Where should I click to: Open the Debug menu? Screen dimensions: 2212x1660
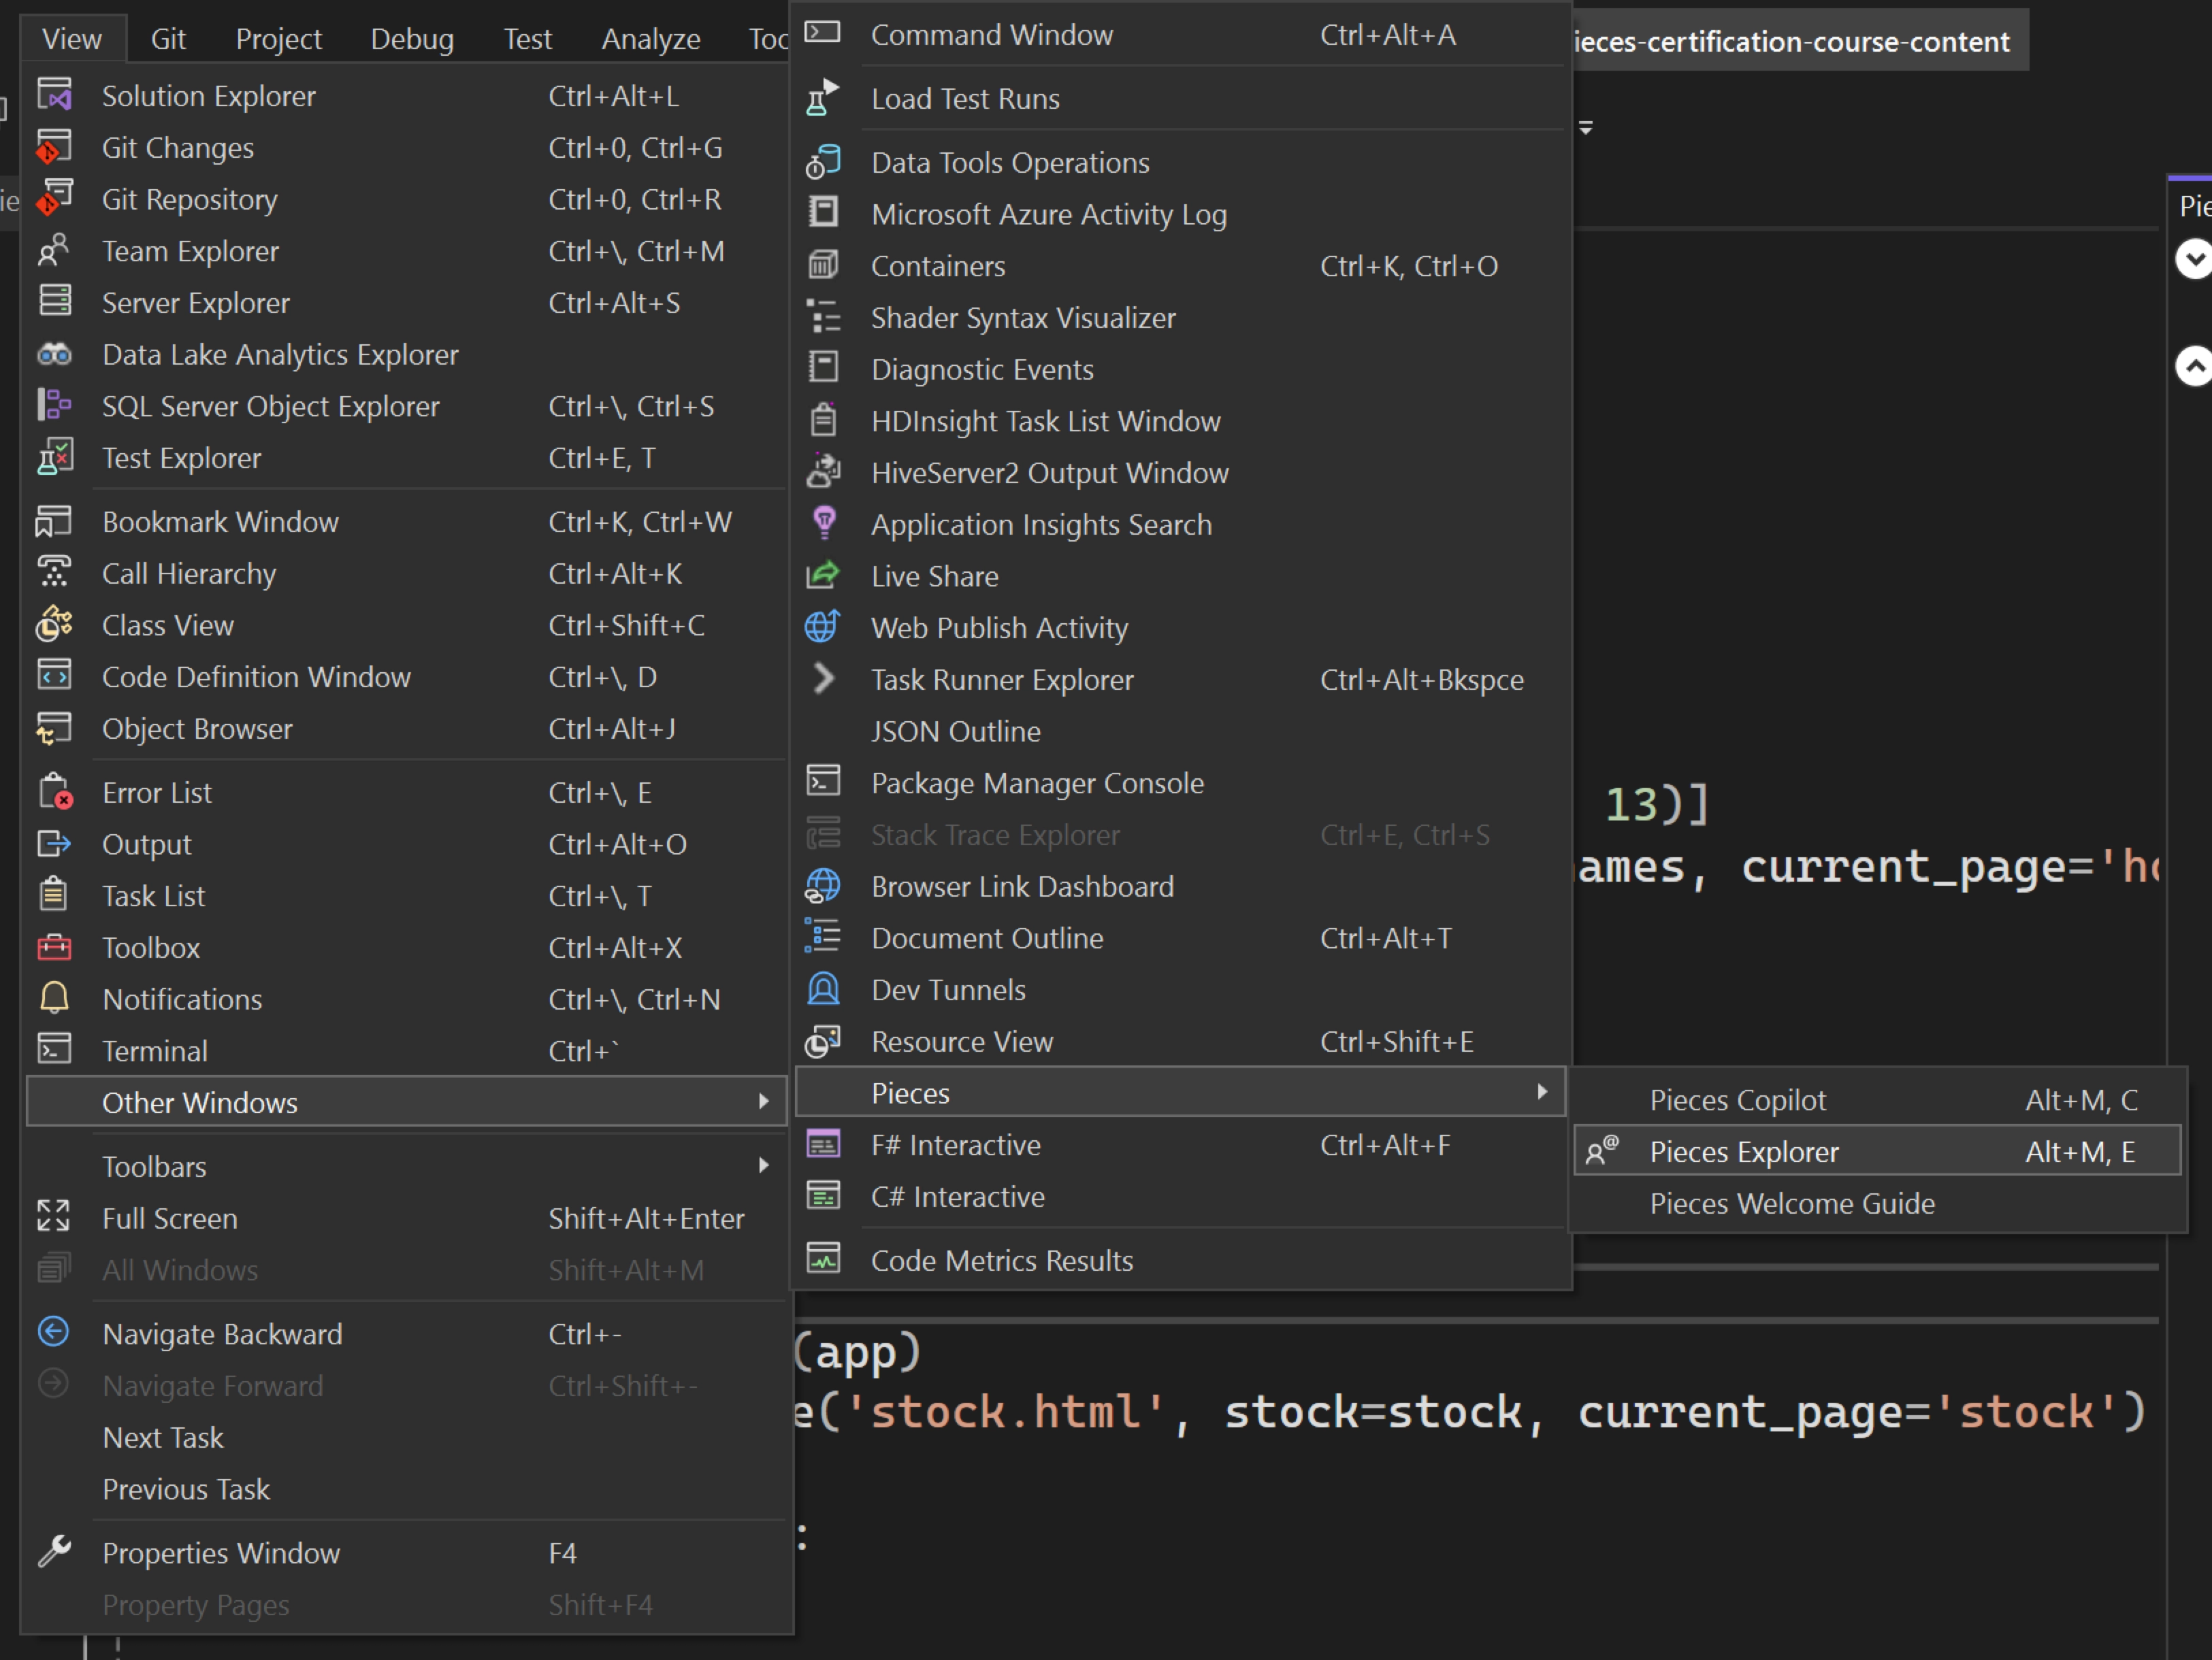(x=411, y=38)
